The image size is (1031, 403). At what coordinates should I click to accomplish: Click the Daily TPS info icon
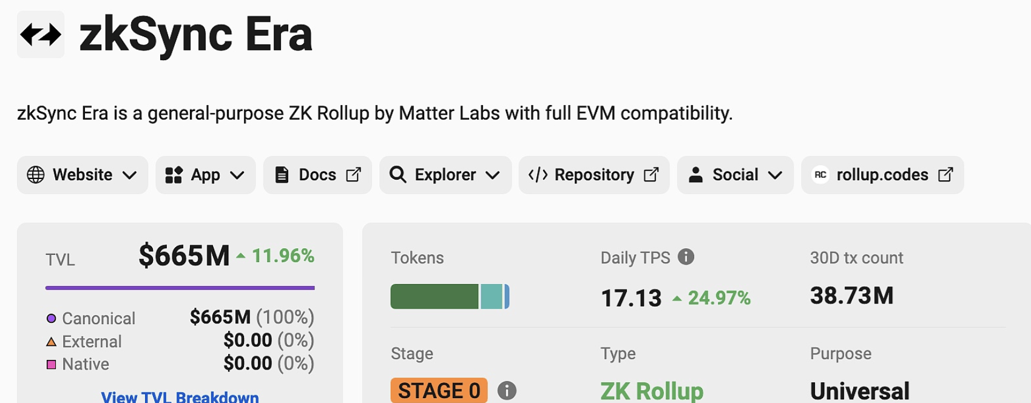click(686, 257)
